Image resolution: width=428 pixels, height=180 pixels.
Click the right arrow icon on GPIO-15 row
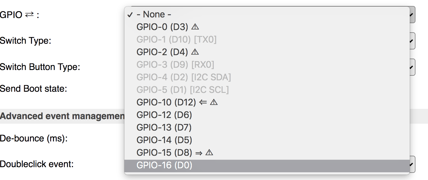199,153
